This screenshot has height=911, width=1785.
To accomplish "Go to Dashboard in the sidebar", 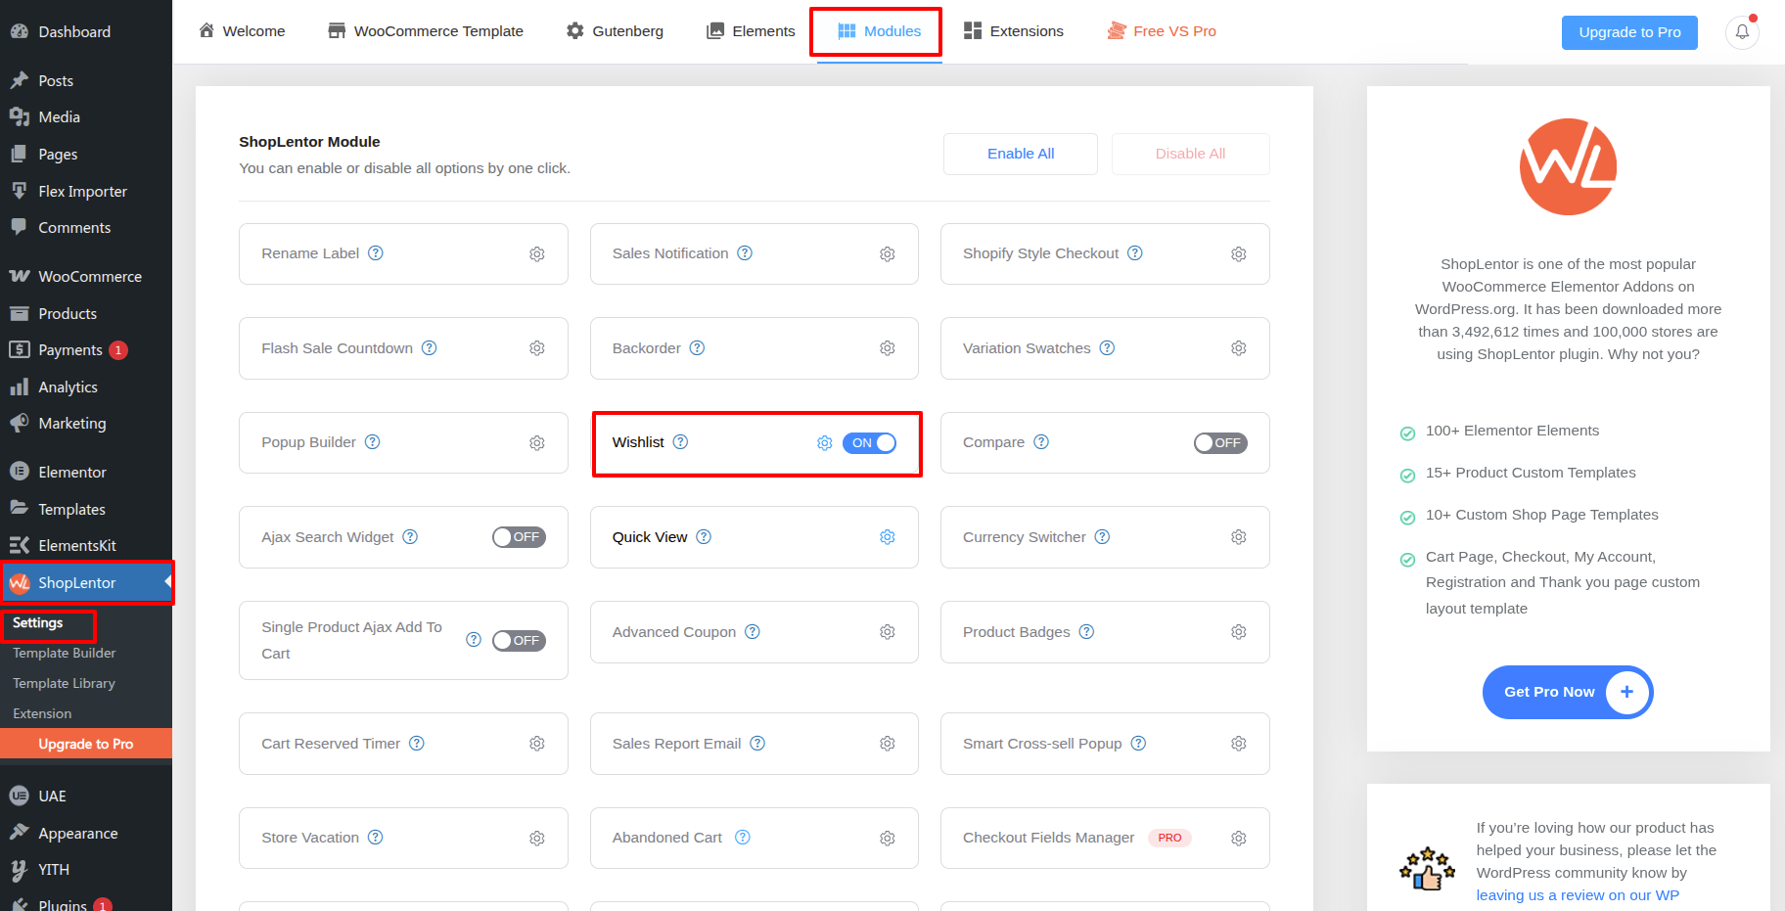I will [86, 32].
